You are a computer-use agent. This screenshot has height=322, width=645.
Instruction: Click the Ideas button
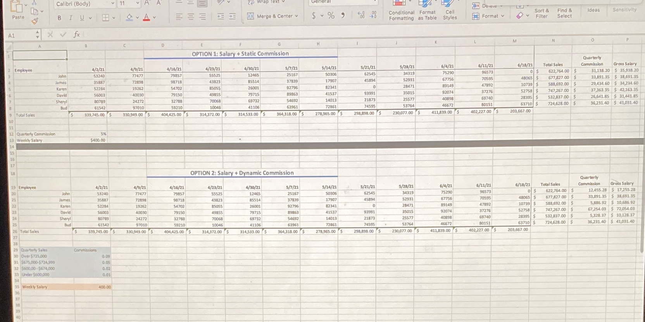coord(593,10)
